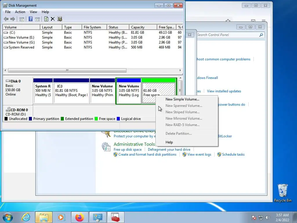Click Show/Hide Action Pane toolbar icon
The image size is (297, 223).
tap(37, 19)
